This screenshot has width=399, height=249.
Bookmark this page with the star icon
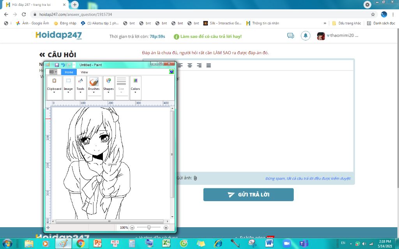(373, 14)
